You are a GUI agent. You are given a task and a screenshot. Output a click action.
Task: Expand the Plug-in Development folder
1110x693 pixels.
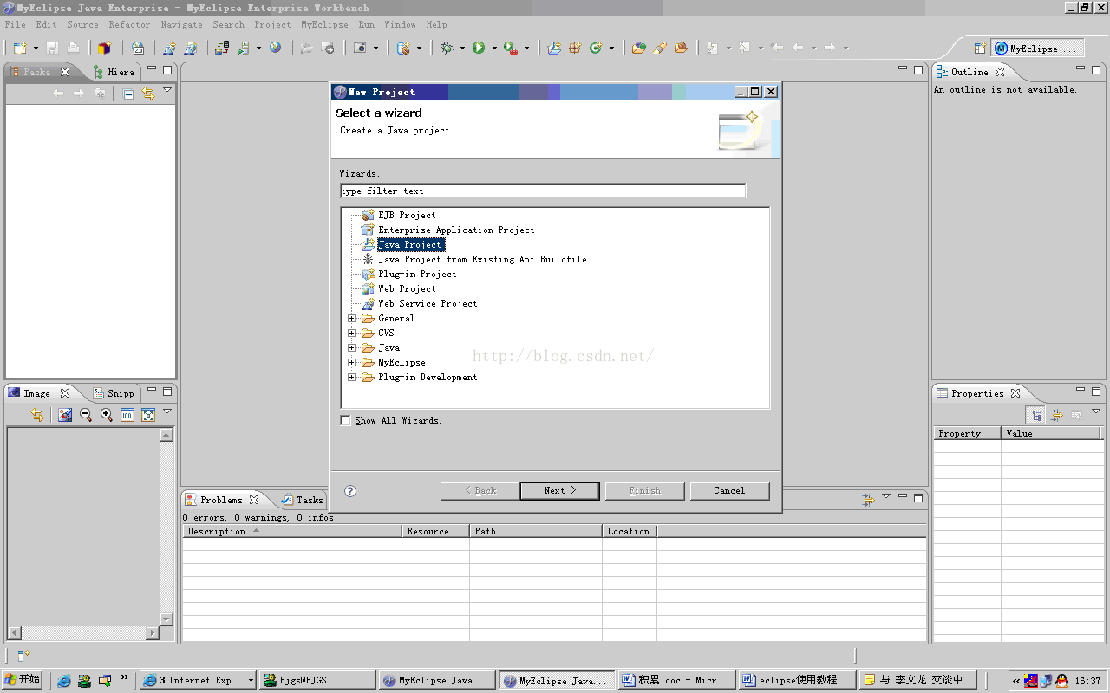(x=352, y=377)
